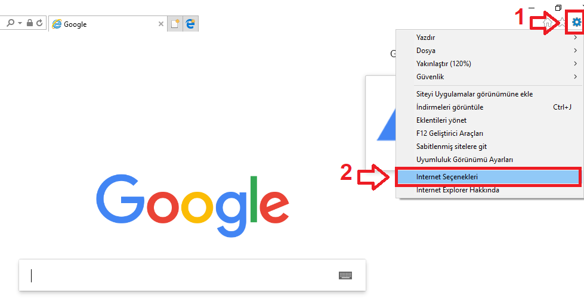This screenshot has width=584, height=302.
Task: Open the on-screen keyboard icon in search box
Action: click(345, 275)
